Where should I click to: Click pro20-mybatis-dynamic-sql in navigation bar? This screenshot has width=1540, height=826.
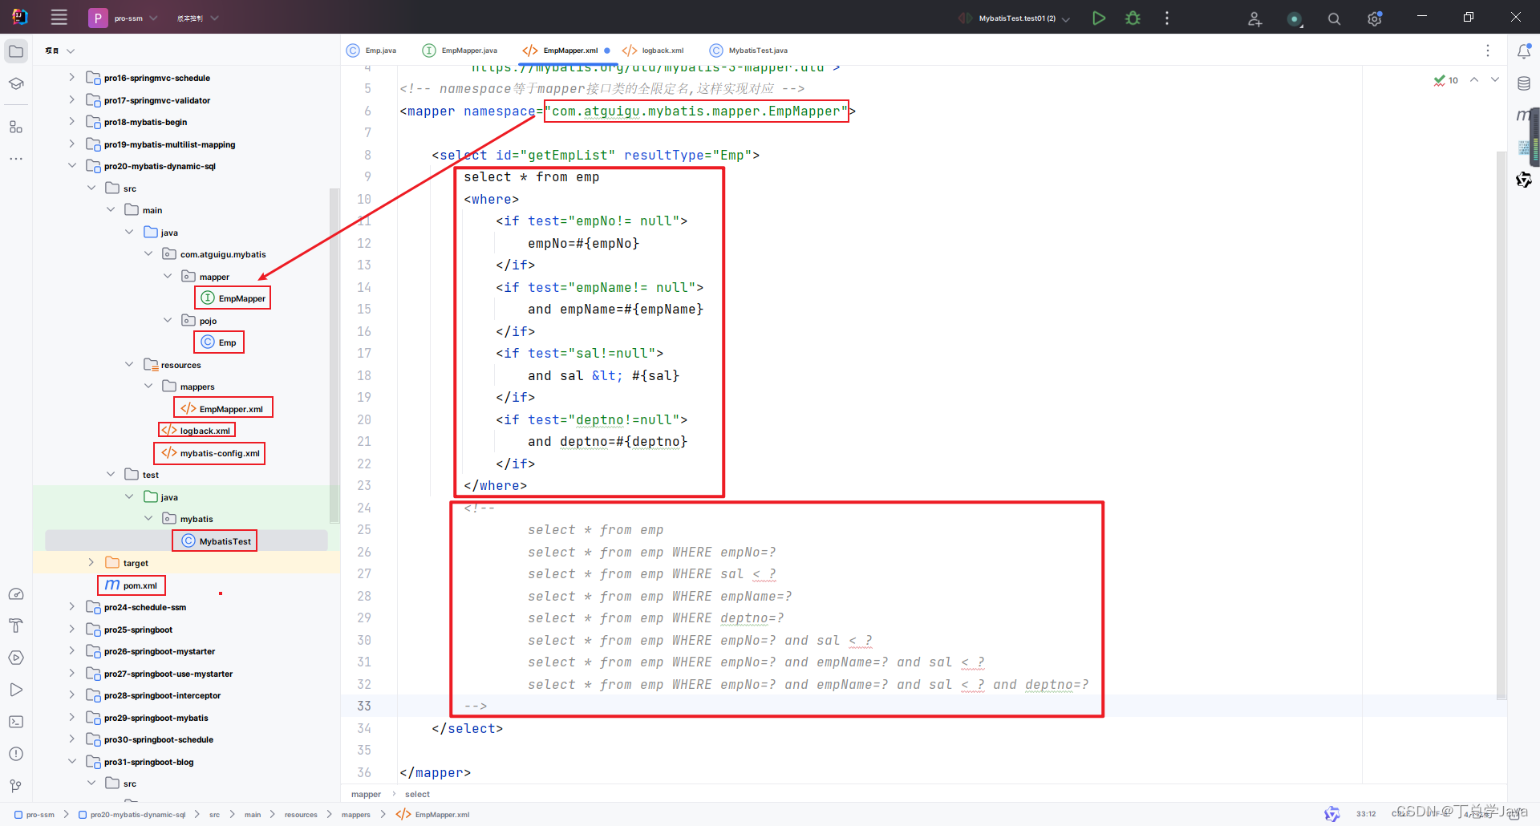(x=132, y=815)
